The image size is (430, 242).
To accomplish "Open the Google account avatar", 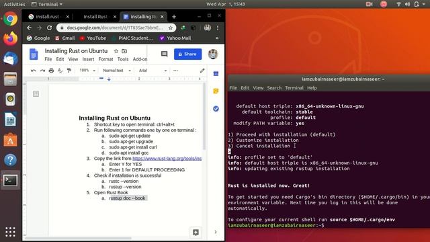I will click(x=213, y=54).
